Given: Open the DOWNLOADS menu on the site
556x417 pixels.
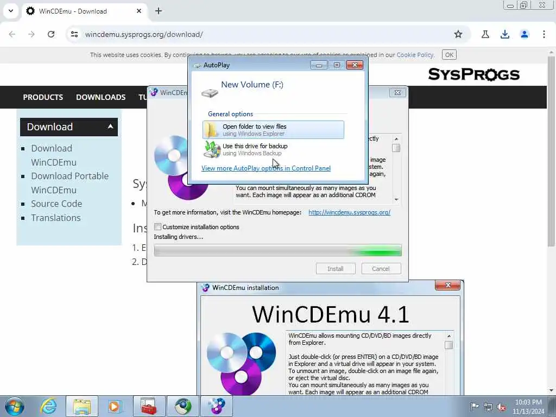Looking at the screenshot, I should [100, 97].
